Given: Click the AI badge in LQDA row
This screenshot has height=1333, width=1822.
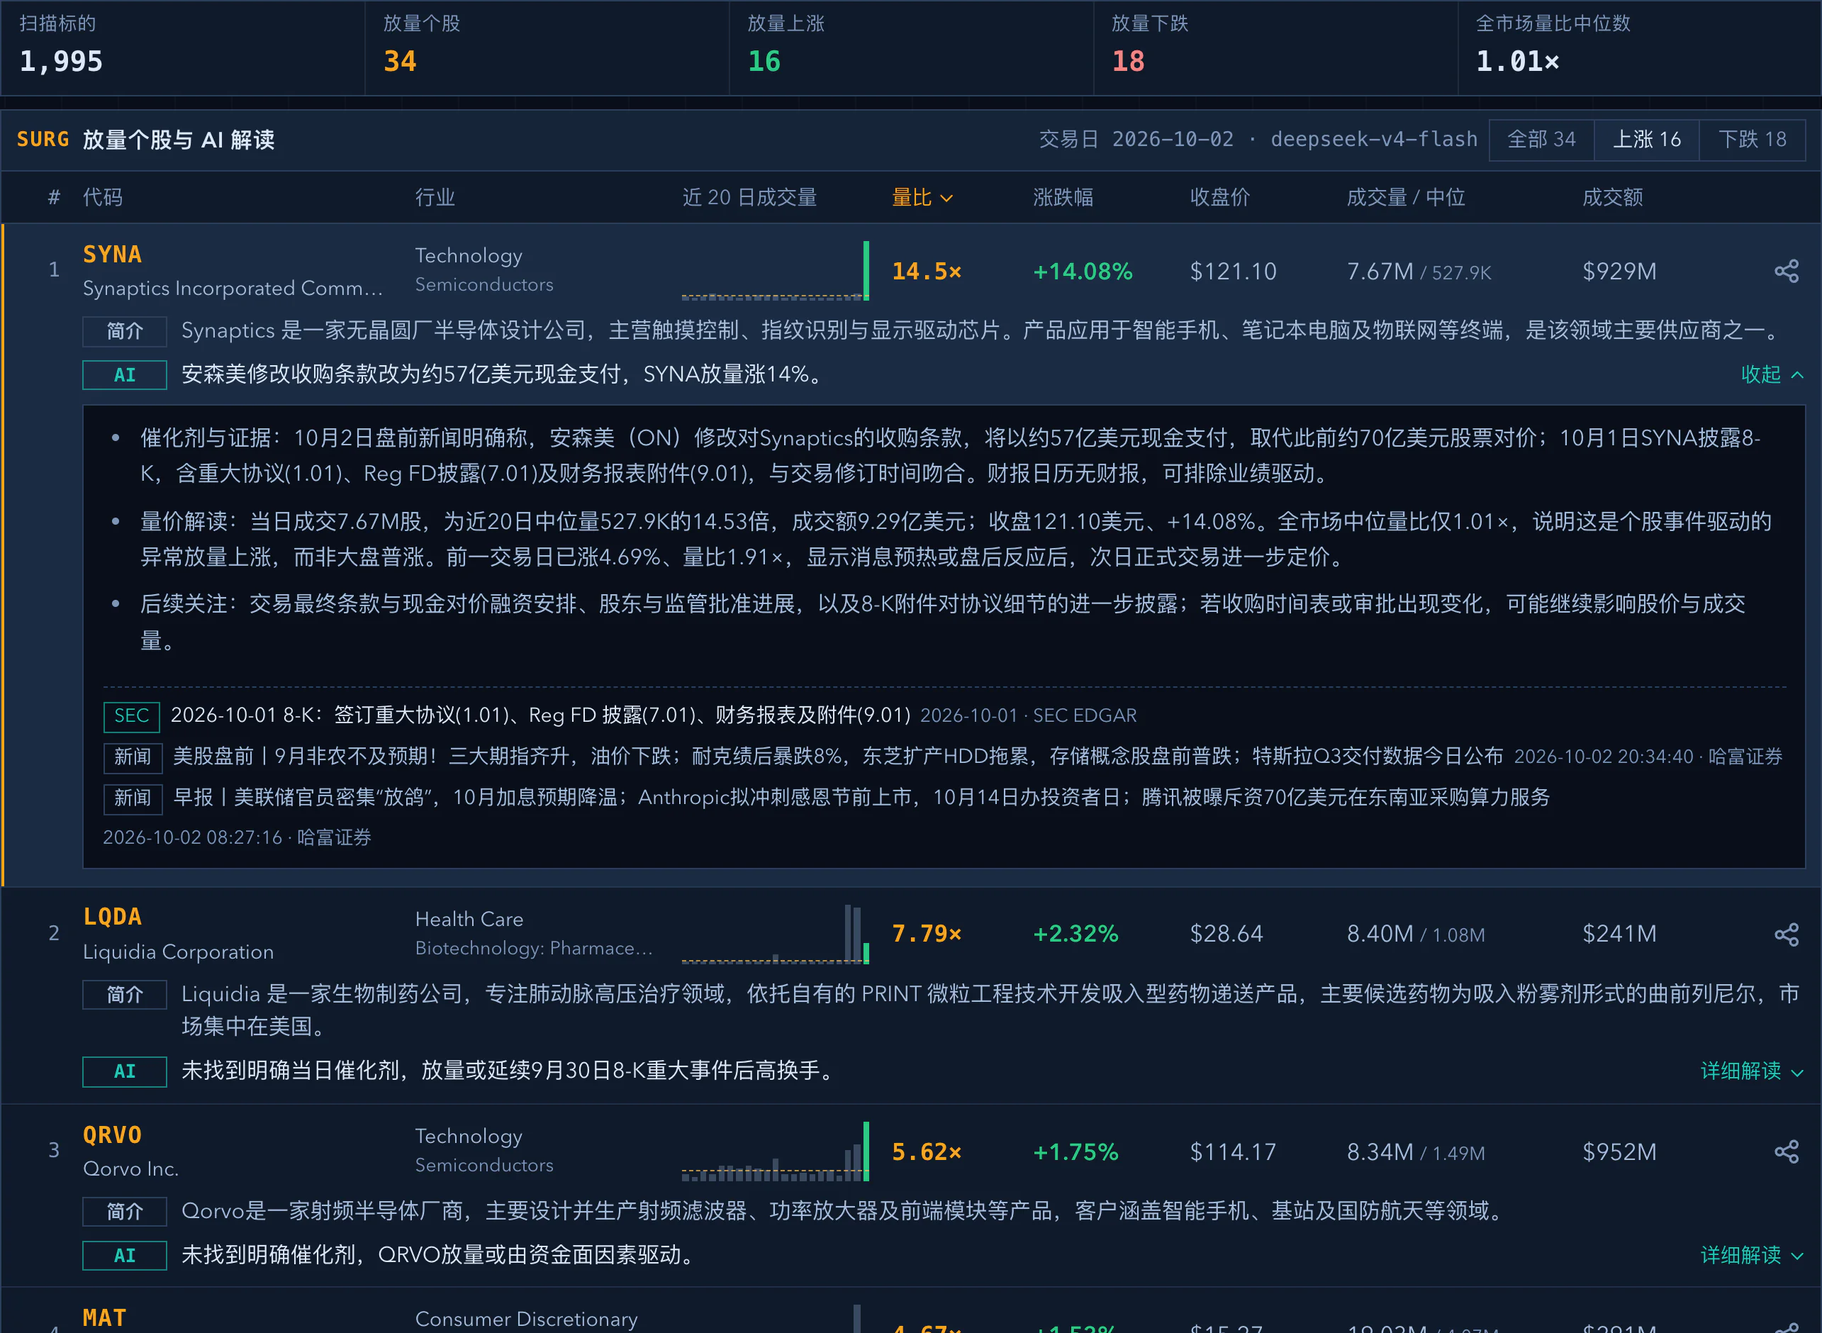Looking at the screenshot, I should click(x=125, y=1071).
